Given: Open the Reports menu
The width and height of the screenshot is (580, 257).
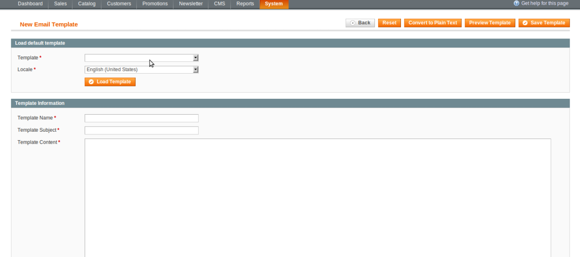Looking at the screenshot, I should pyautogui.click(x=245, y=4).
